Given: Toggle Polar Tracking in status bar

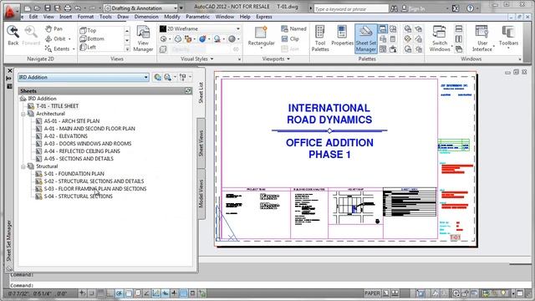Looking at the screenshot, I should click(119, 293).
